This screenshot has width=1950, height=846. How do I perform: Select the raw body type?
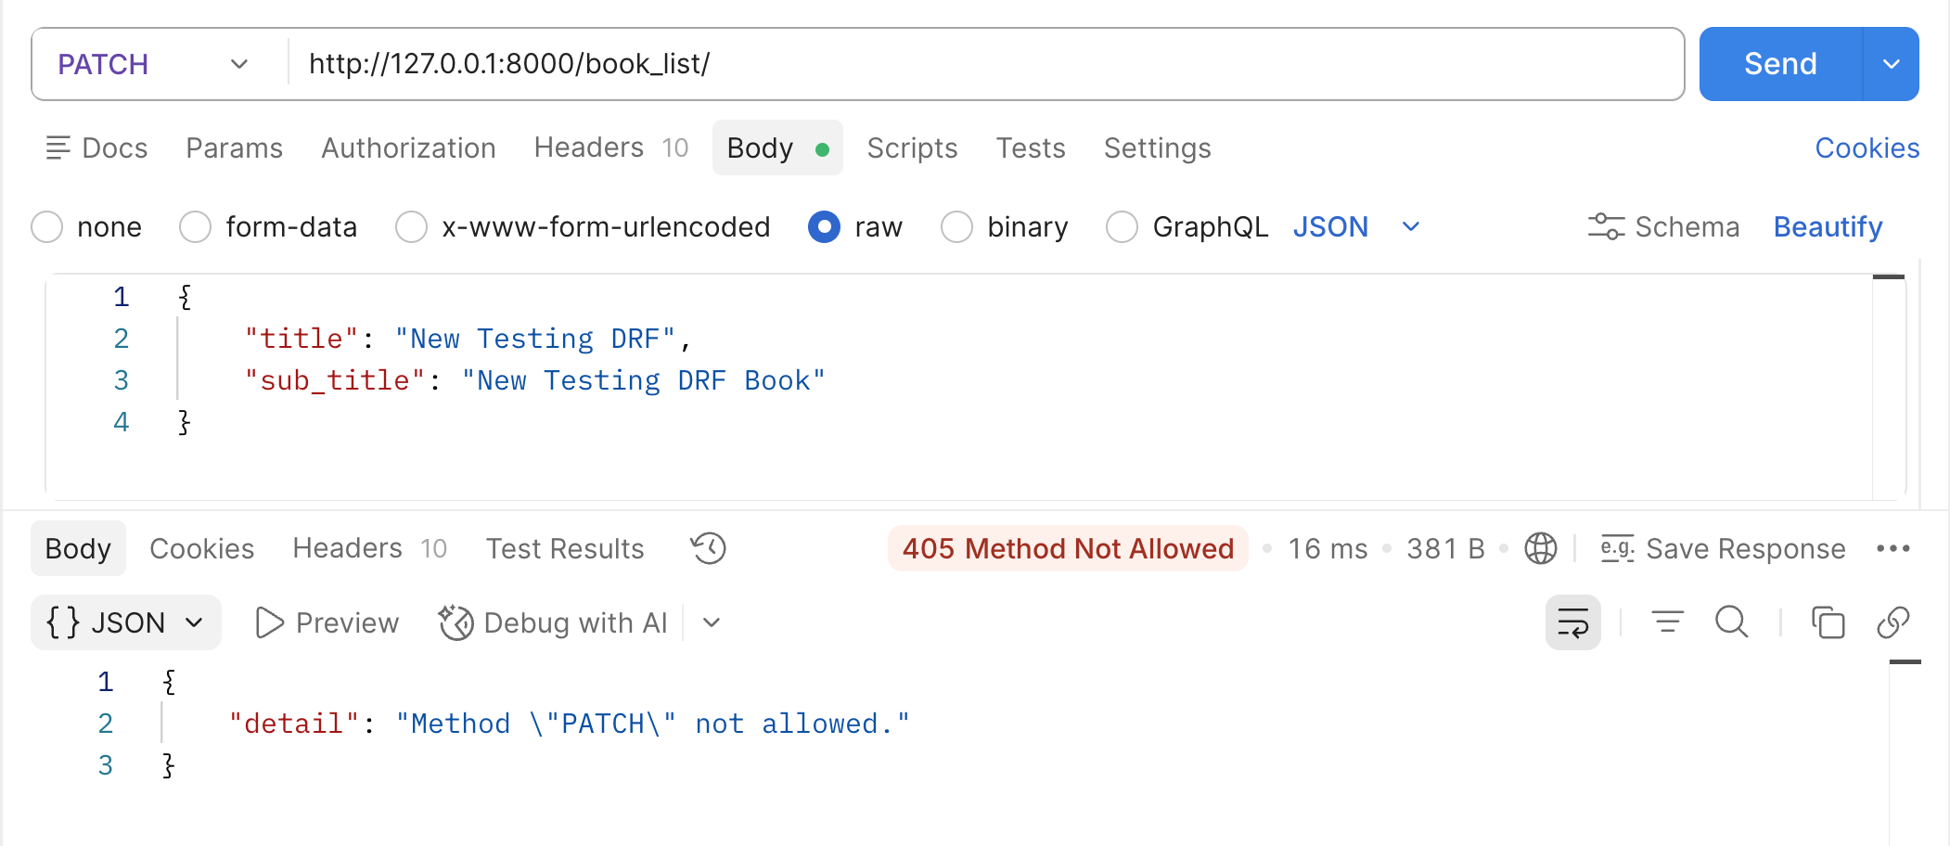(824, 226)
